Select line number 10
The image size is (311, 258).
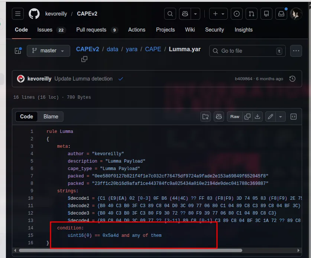(30, 198)
